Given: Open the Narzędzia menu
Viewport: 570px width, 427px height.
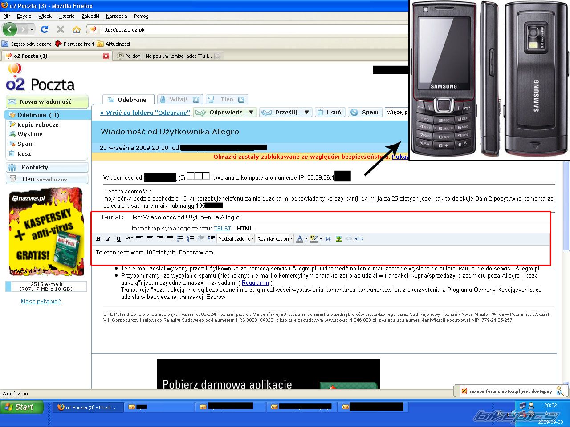Looking at the screenshot, I should pyautogui.click(x=117, y=16).
